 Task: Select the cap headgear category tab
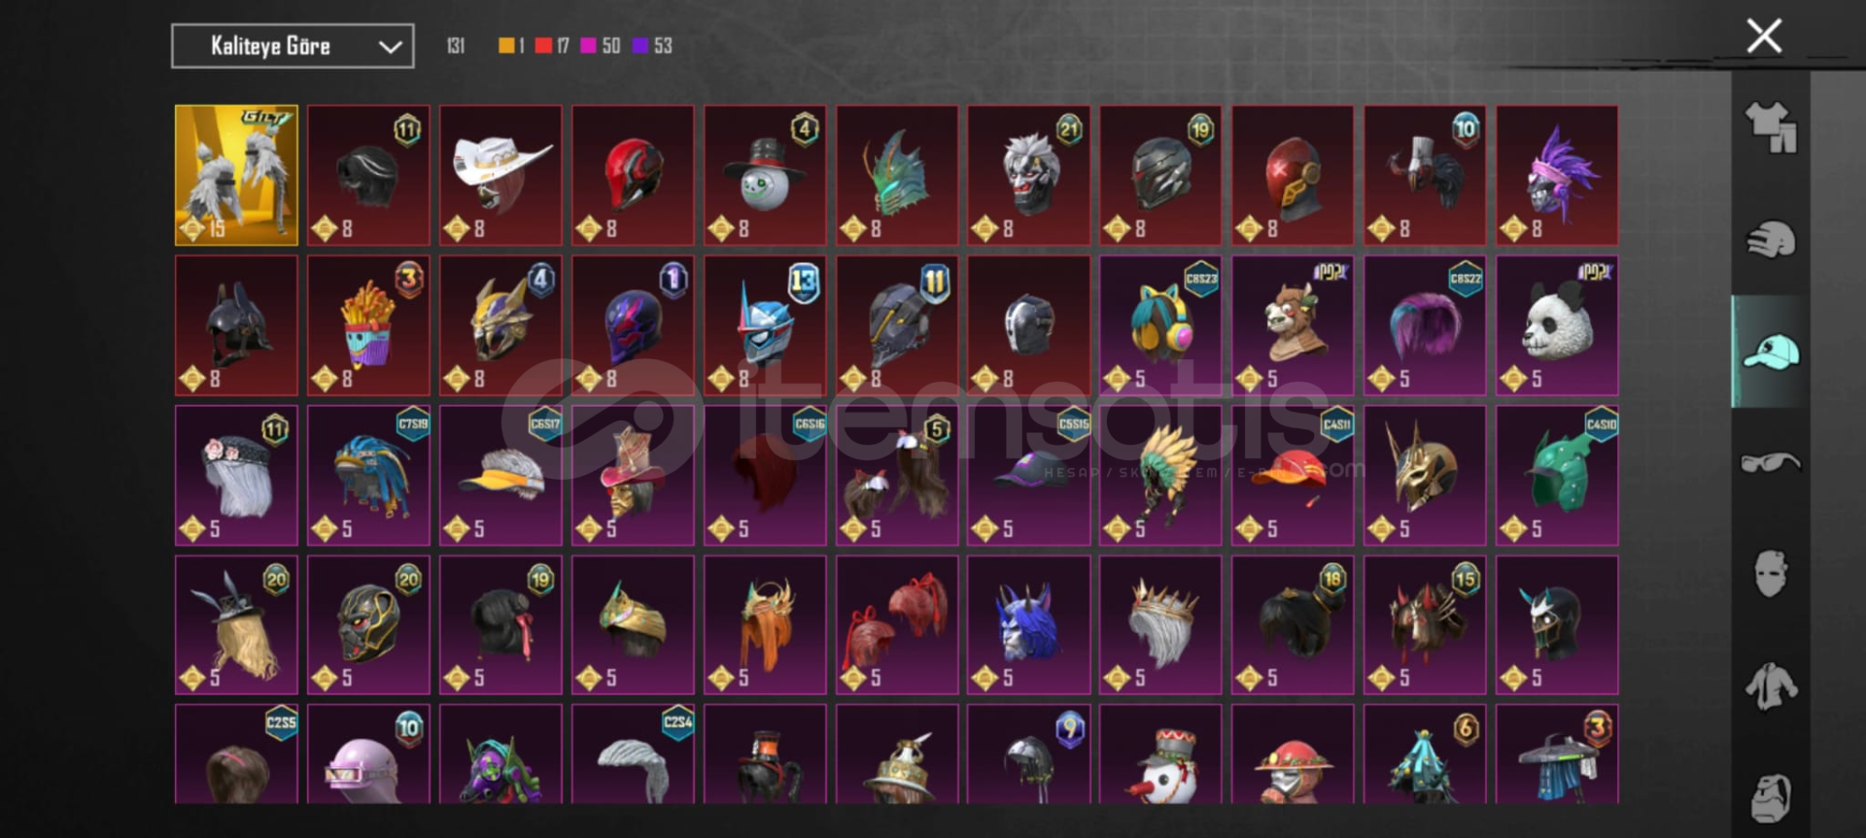1771,352
